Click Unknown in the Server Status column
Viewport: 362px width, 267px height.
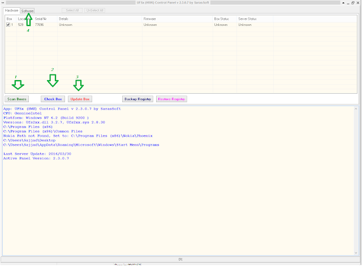tap(245, 25)
